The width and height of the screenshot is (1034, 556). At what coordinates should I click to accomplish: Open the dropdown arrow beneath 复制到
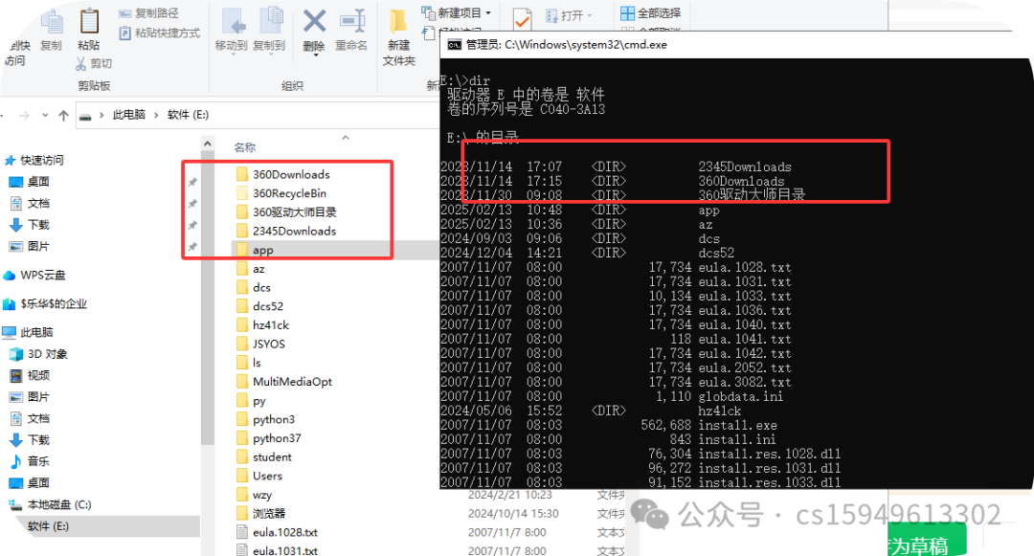(270, 55)
